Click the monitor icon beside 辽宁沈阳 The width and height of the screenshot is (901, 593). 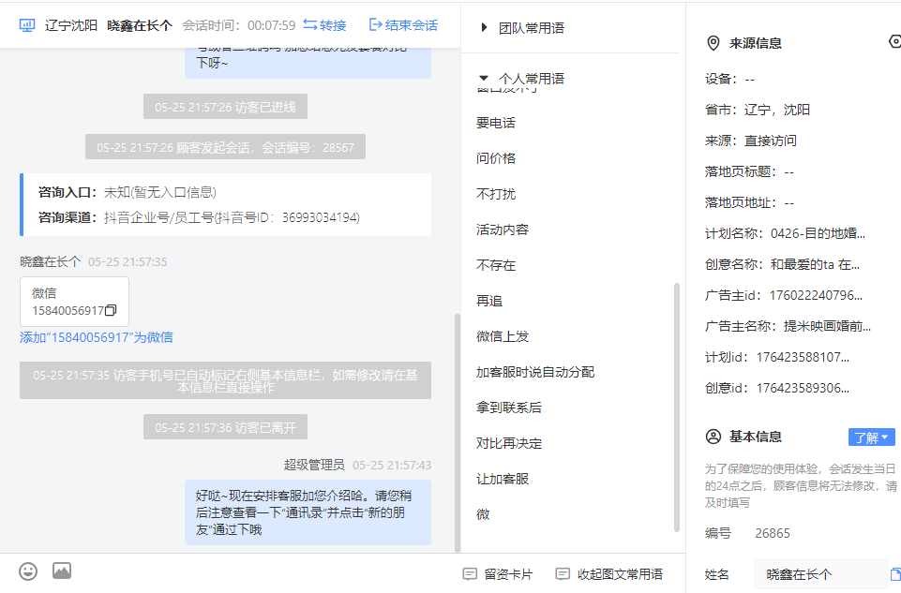(27, 25)
